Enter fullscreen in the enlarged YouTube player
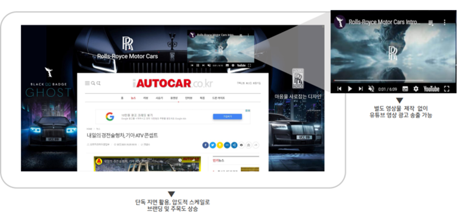462x218 pixels. click(446, 88)
